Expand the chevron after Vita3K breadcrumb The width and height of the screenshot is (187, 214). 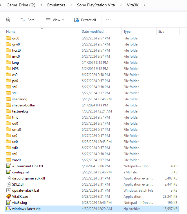[145, 5]
